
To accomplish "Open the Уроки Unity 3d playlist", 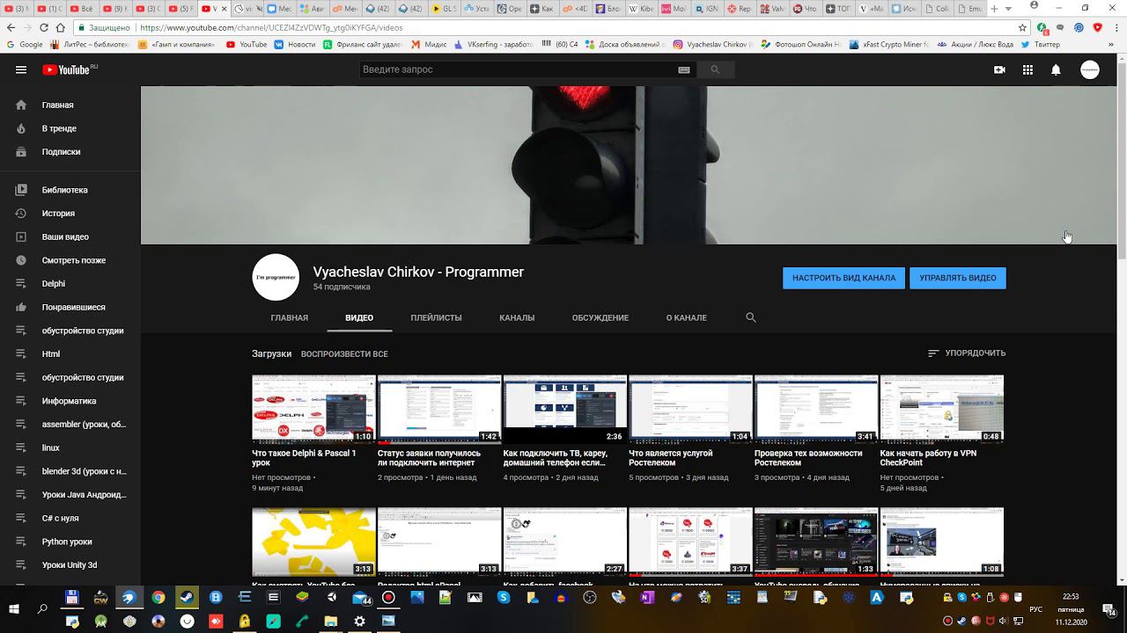I will [70, 564].
